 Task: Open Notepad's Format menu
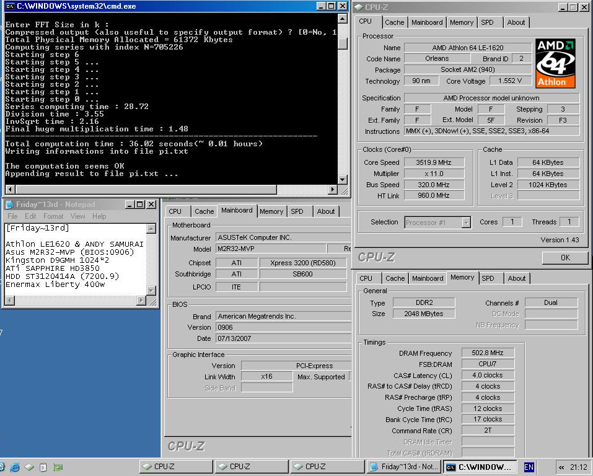[53, 216]
